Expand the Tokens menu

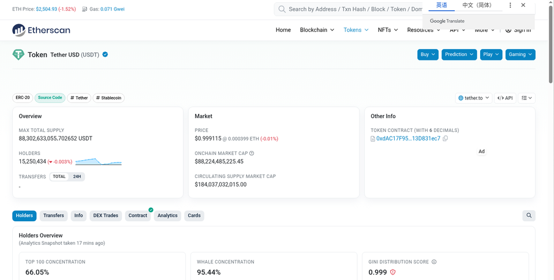[x=356, y=30]
